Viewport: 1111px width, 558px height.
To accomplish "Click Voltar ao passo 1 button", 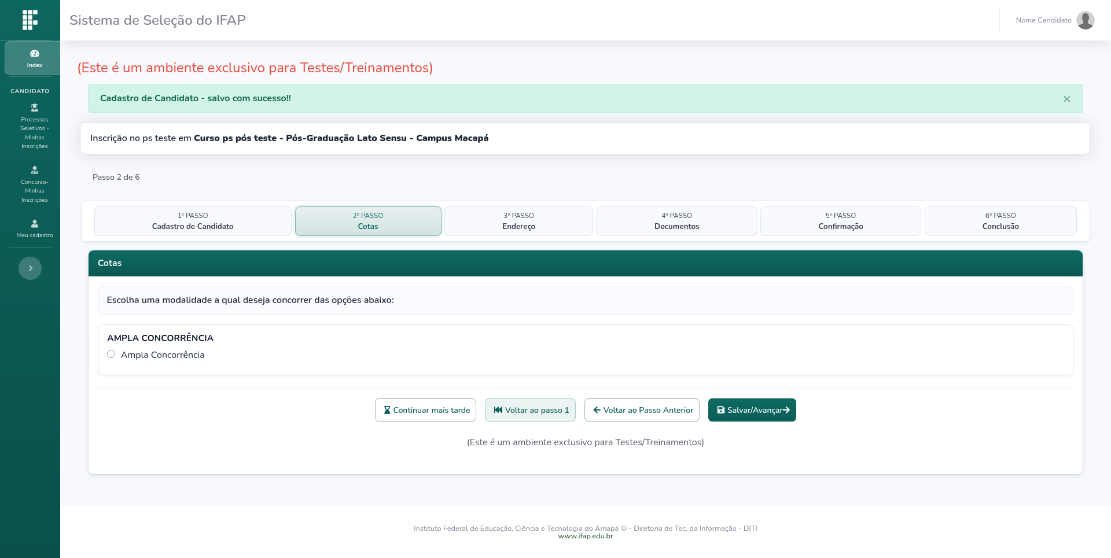I will (530, 410).
